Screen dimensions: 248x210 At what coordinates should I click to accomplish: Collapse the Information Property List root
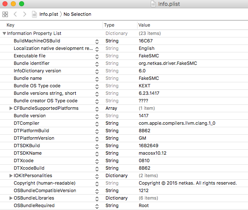click(4, 33)
